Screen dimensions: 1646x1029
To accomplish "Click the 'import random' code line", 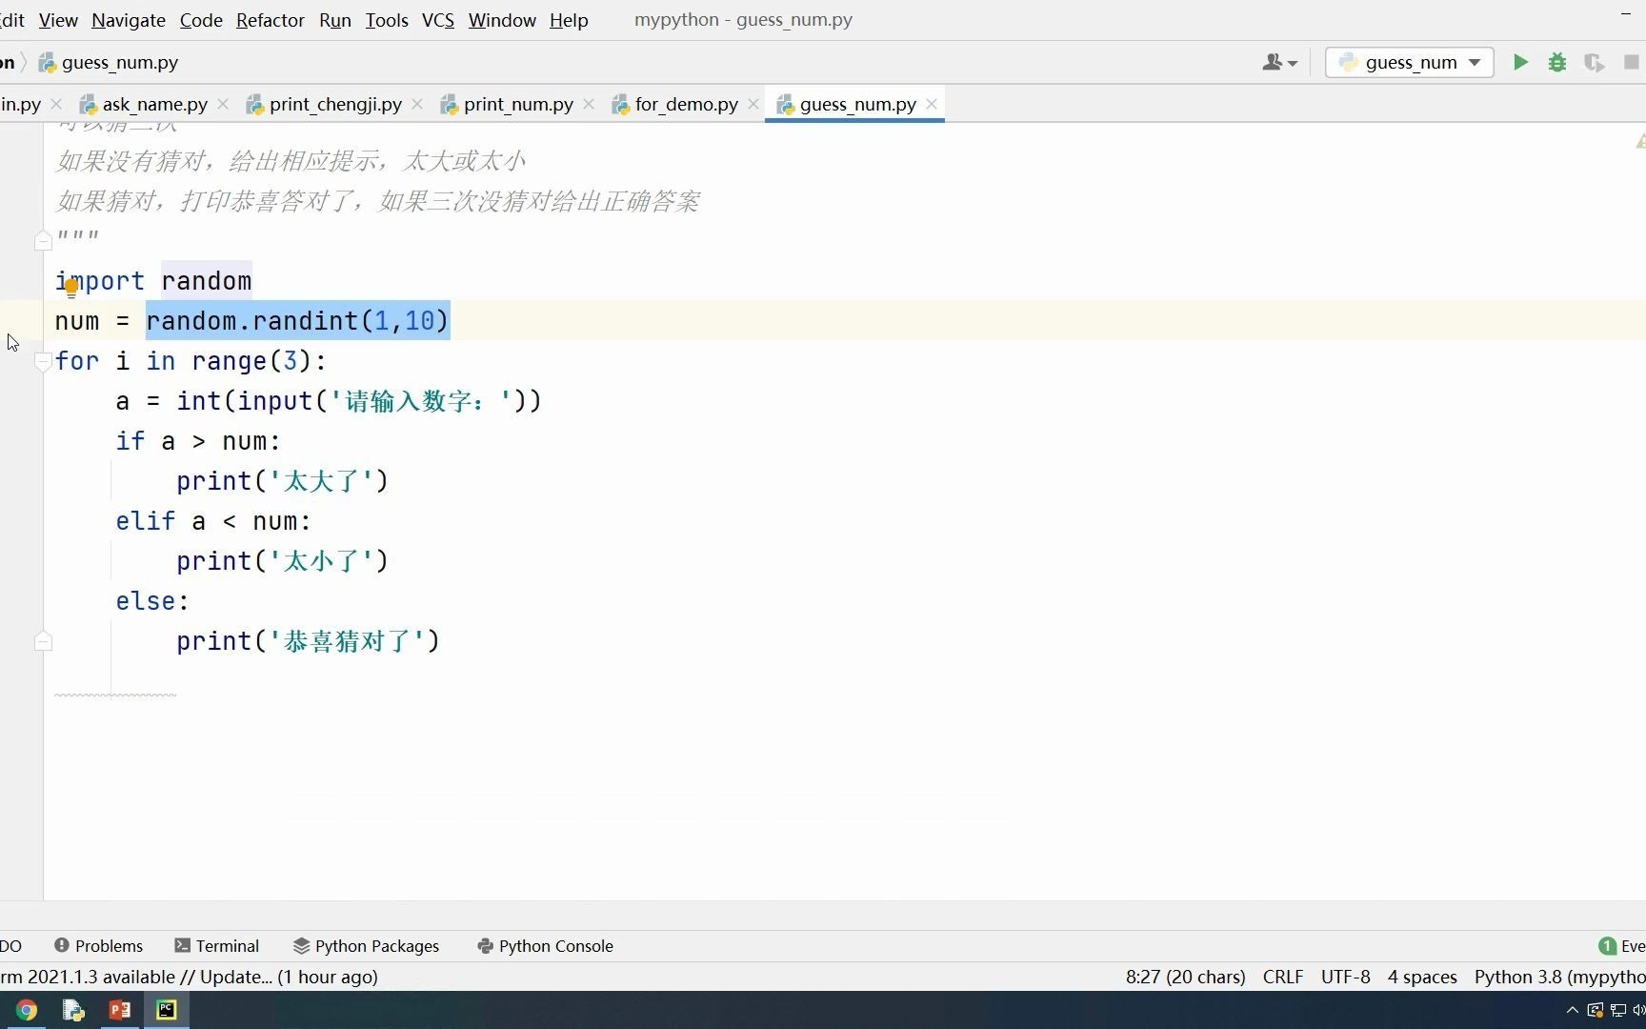I will 153,281.
